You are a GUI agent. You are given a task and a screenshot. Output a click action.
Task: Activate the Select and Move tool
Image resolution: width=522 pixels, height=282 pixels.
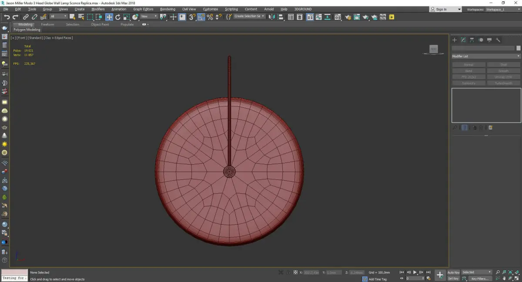coord(109,17)
